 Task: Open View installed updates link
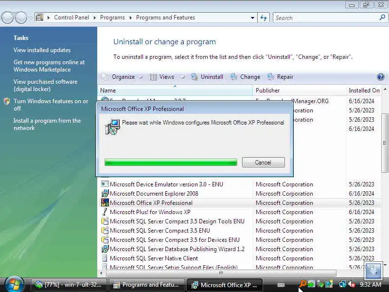click(42, 50)
